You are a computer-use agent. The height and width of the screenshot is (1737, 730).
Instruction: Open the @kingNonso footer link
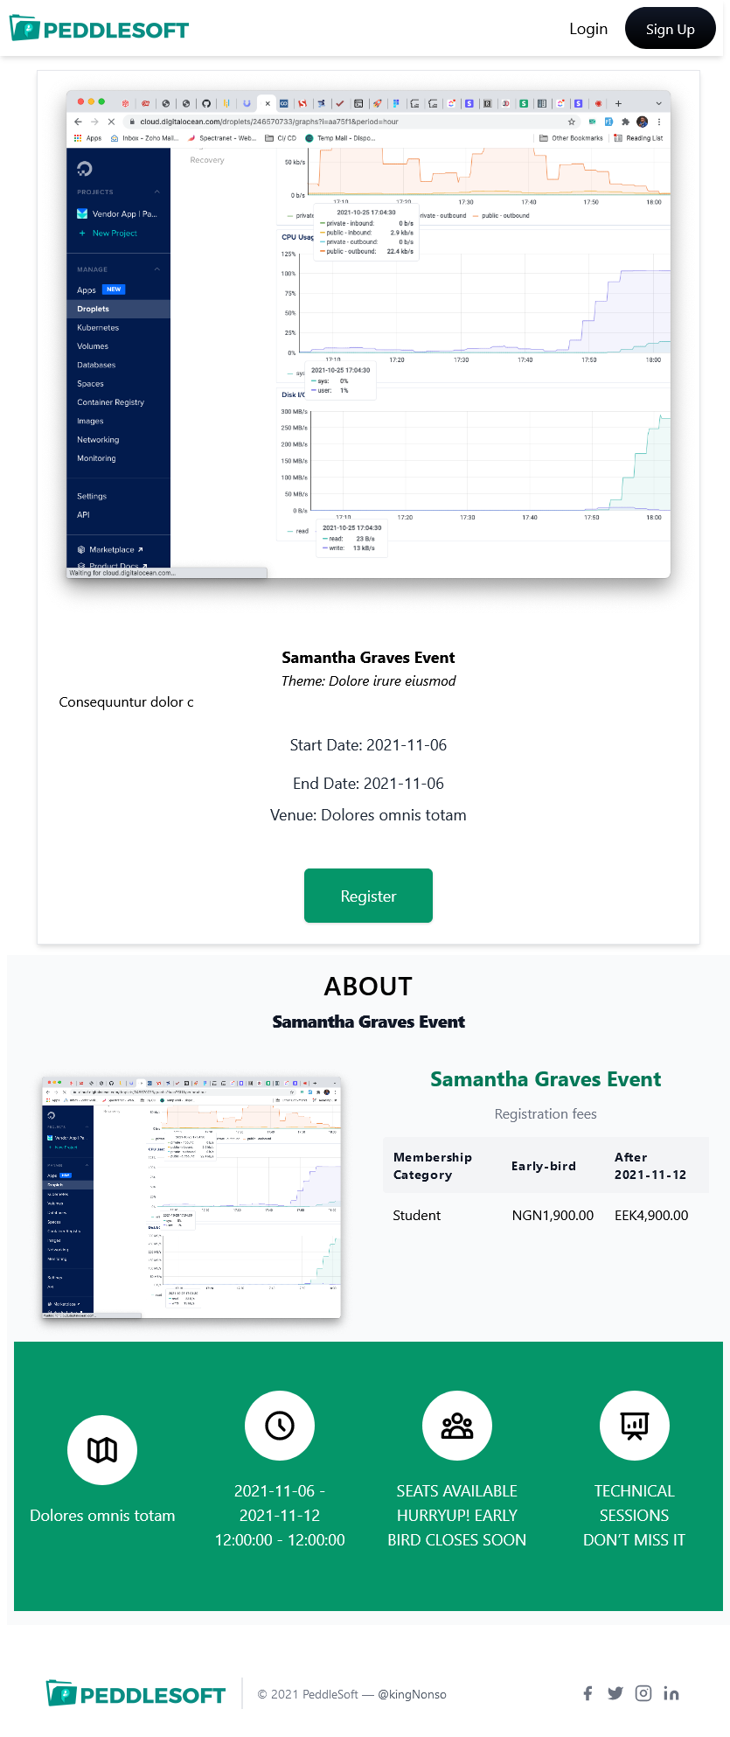(412, 1694)
